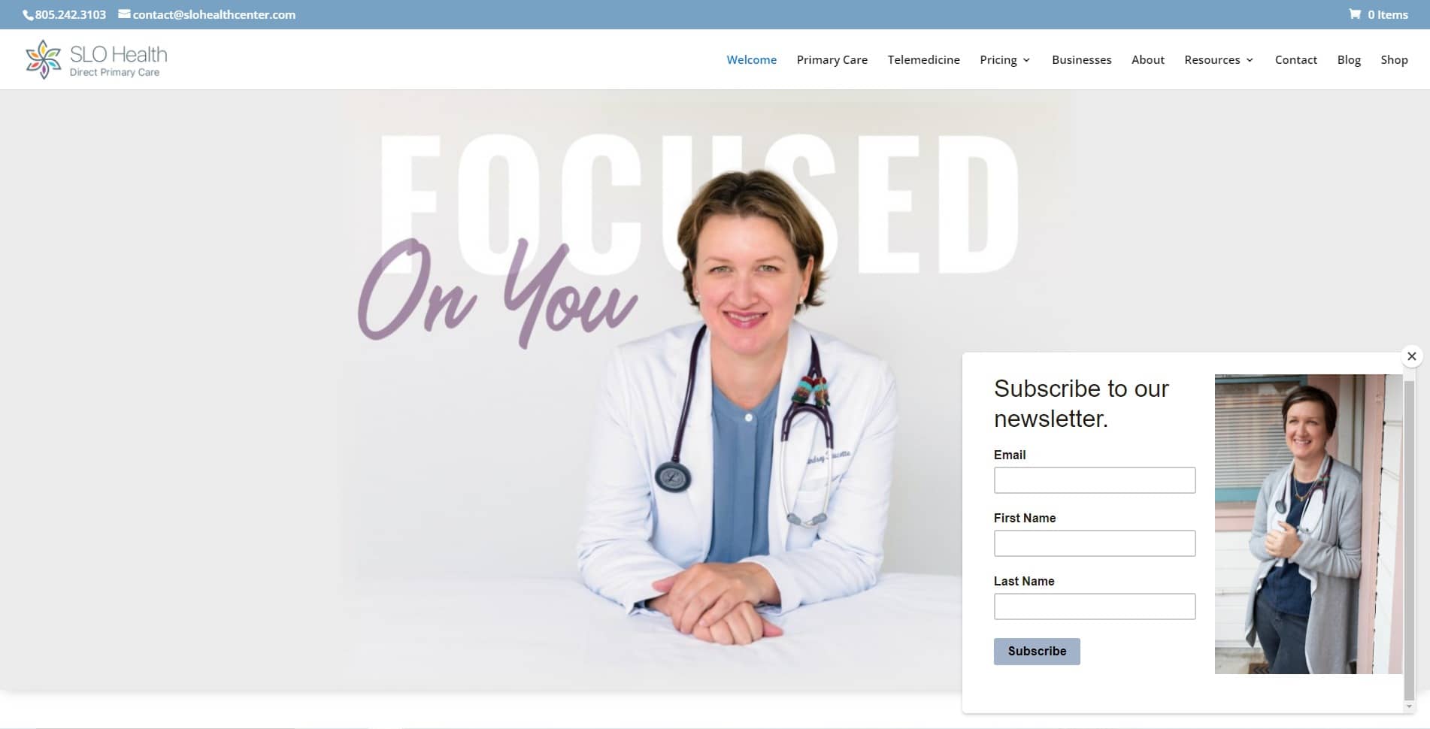Select the Last Name text box
The width and height of the screenshot is (1430, 729).
point(1094,606)
